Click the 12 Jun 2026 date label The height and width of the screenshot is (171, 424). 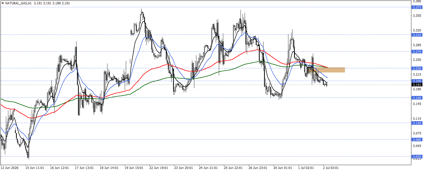click(10, 168)
